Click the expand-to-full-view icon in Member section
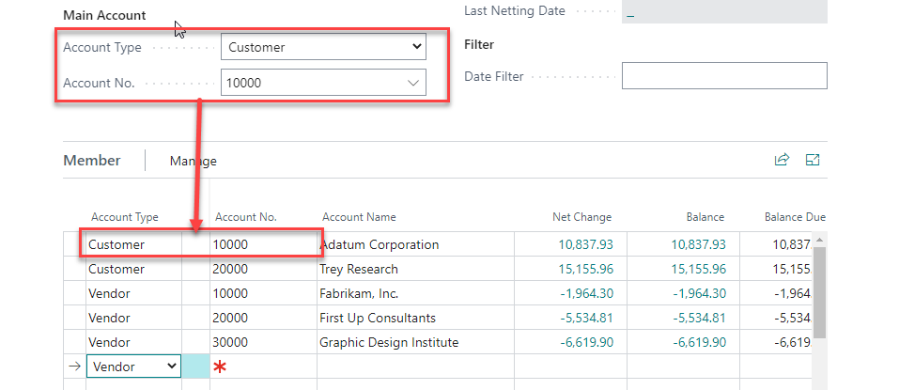The image size is (899, 390). (x=814, y=160)
